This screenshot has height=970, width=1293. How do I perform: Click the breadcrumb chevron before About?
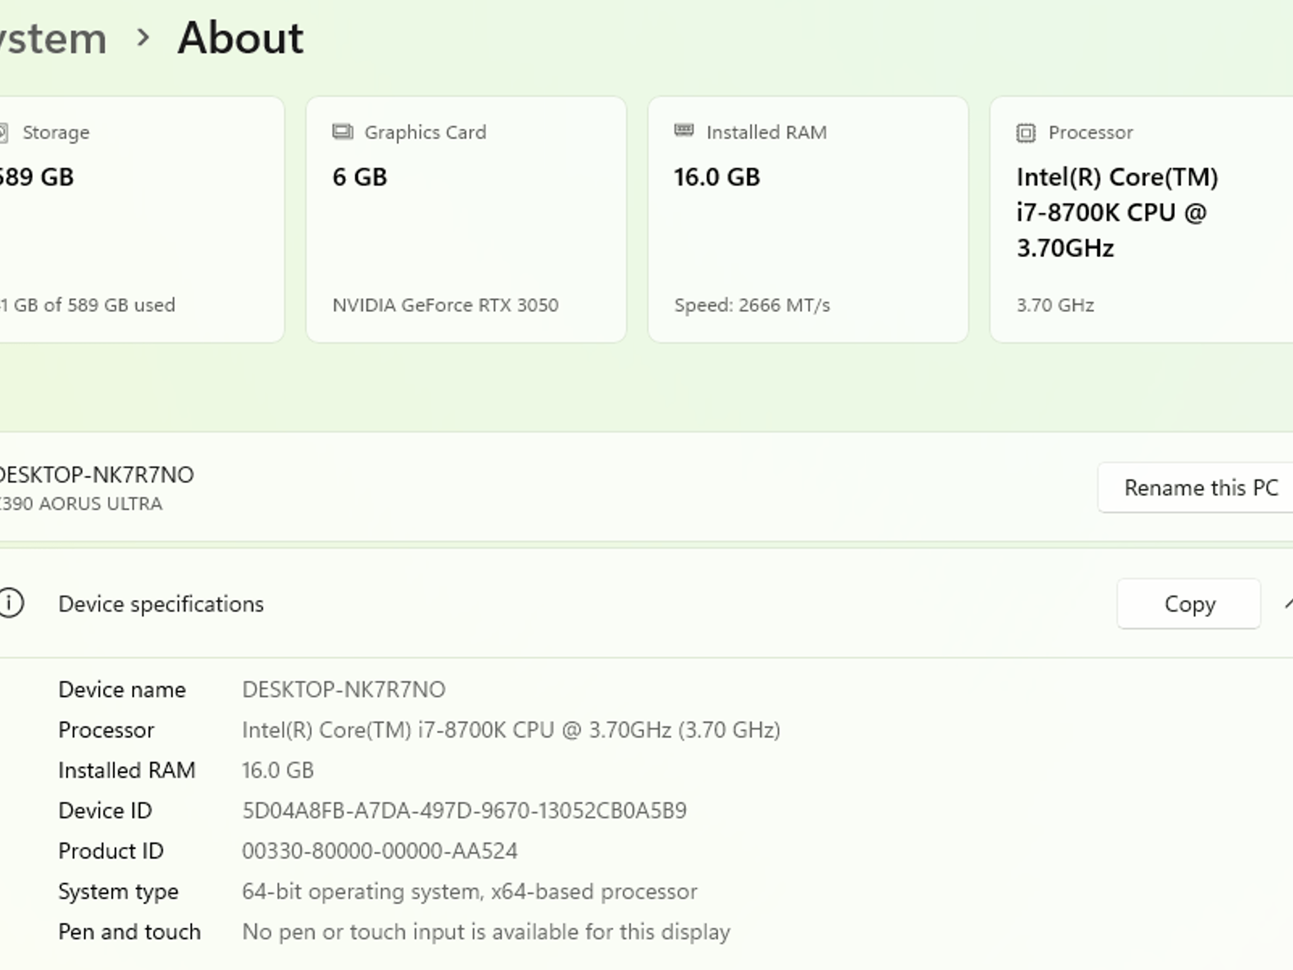pos(143,38)
